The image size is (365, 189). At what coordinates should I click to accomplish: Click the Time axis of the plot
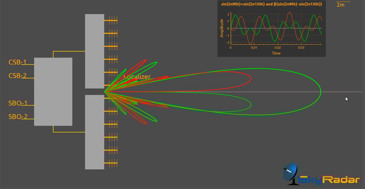276,53
